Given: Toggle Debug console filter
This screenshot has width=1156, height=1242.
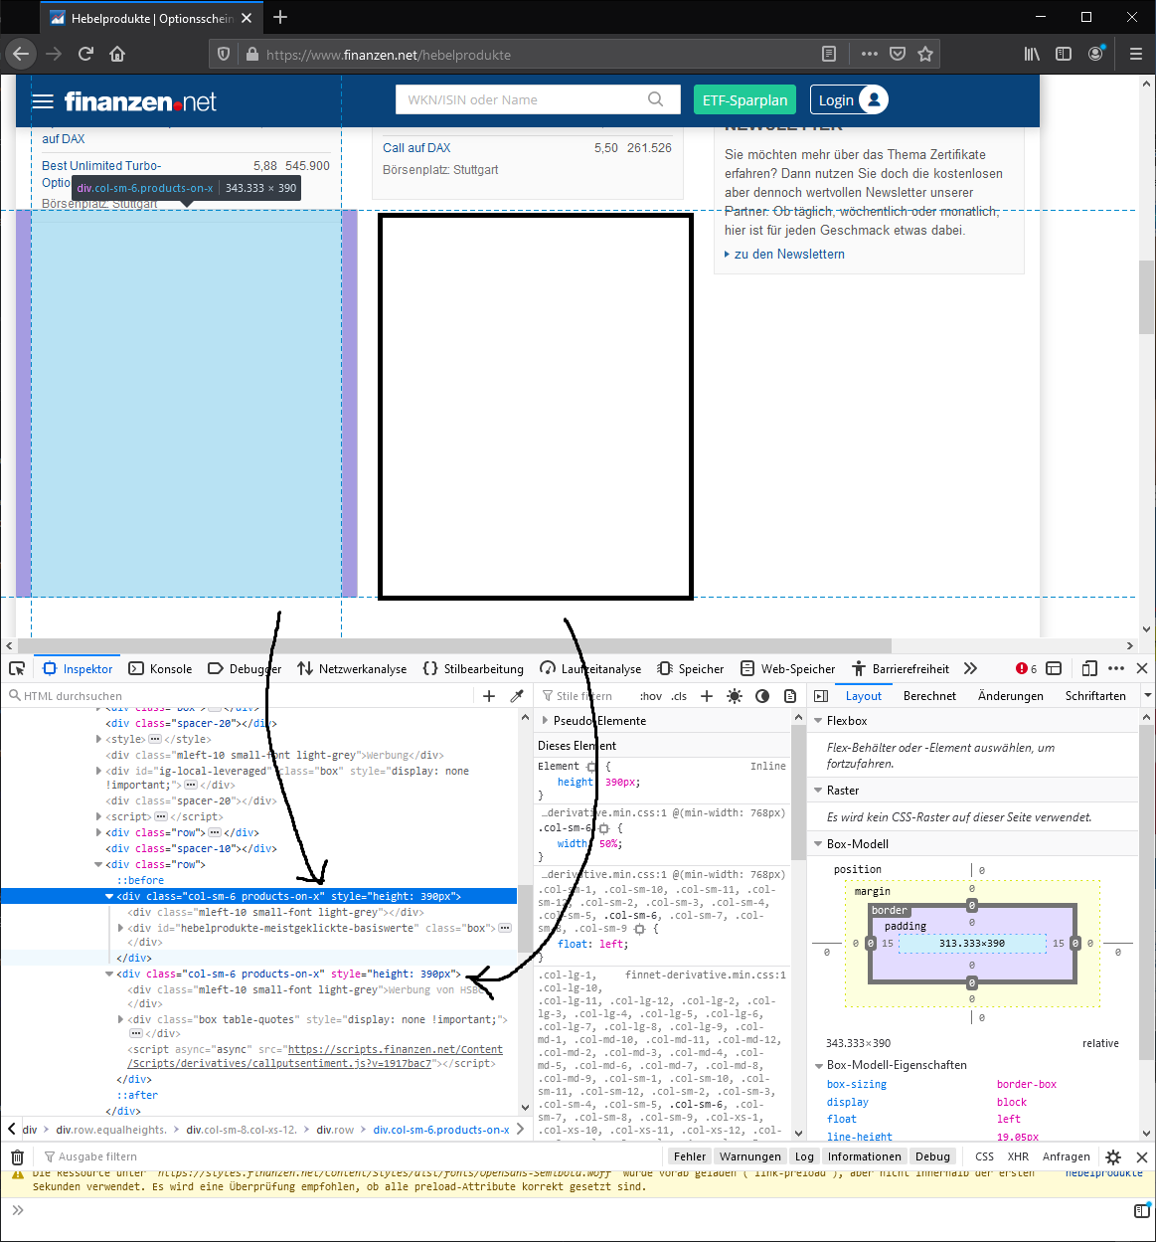Looking at the screenshot, I should [x=932, y=1156].
